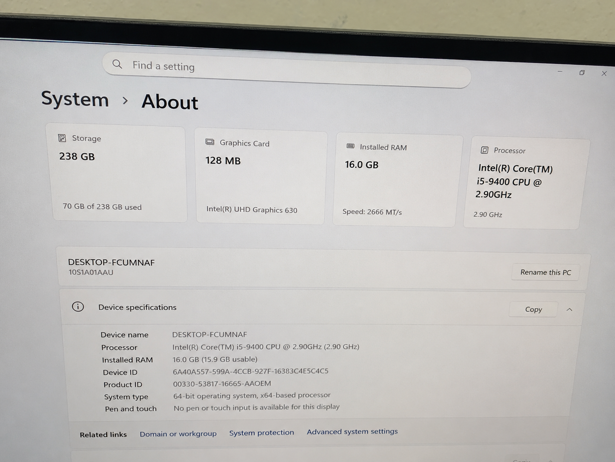Click the Installed RAM 15.9 GB usable value
The width and height of the screenshot is (615, 462).
click(215, 359)
